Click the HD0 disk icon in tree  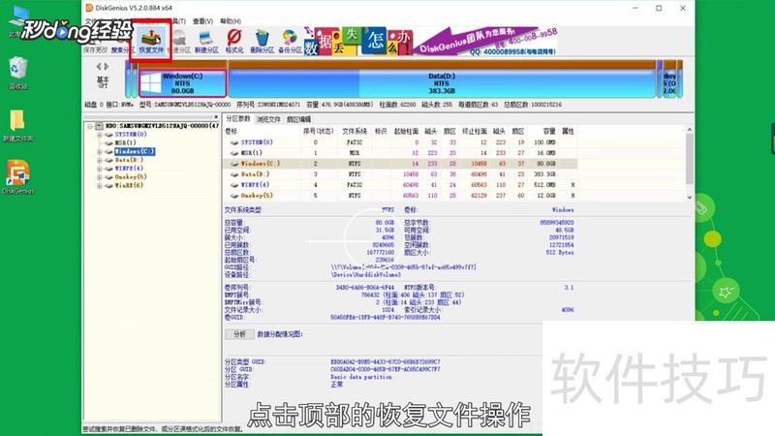click(100, 126)
